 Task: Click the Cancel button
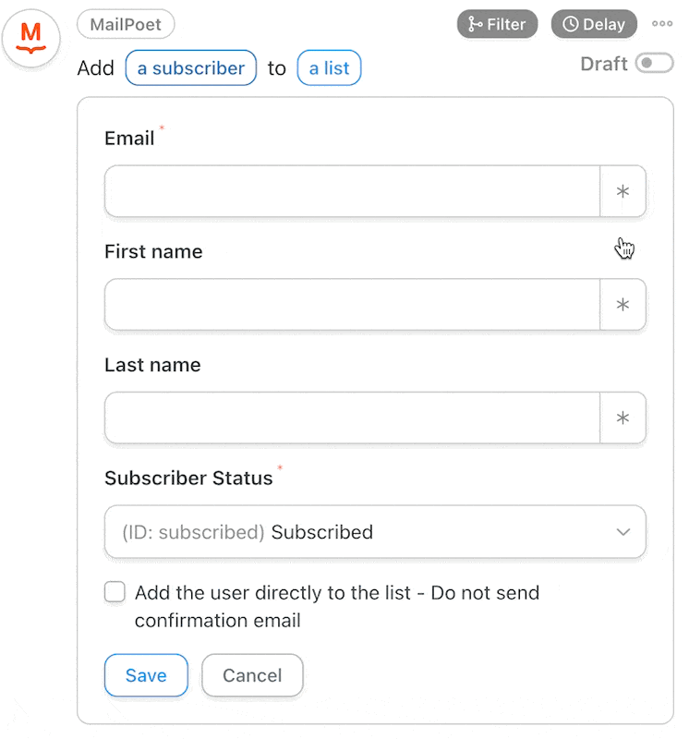click(252, 675)
